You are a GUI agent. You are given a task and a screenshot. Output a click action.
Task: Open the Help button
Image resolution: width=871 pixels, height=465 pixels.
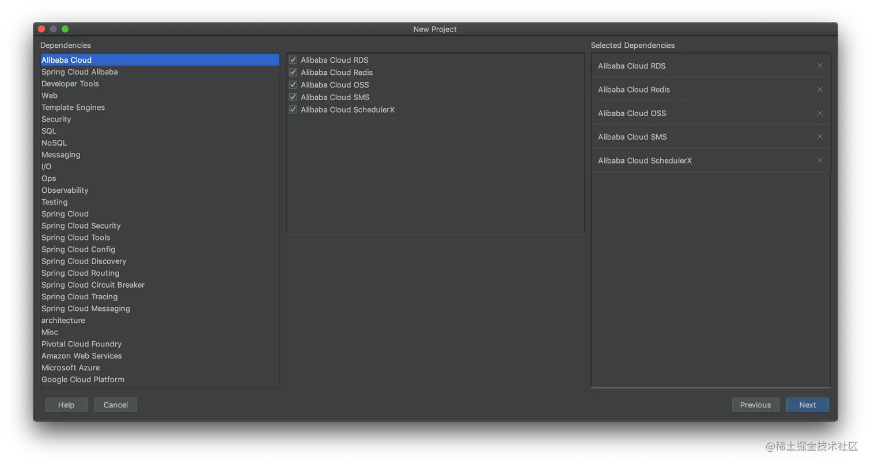(66, 405)
